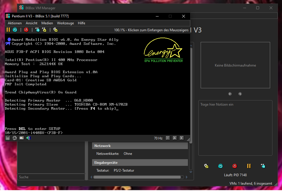The image size is (282, 191).
Task: Toggle the Num Lock '1' indicator in the status bar
Action: 168,138
